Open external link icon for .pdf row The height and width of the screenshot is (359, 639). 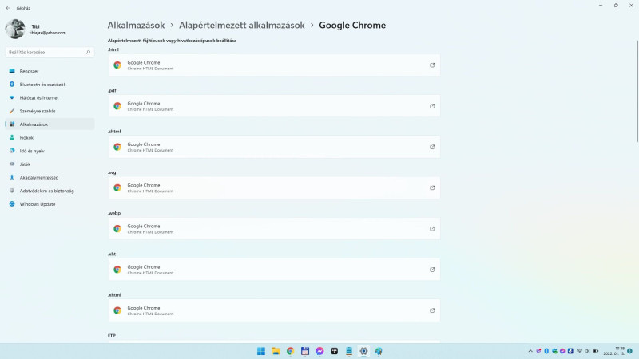[432, 106]
